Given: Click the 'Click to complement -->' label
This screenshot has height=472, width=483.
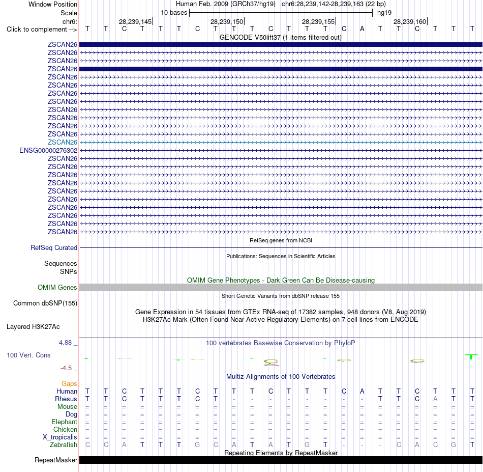Looking at the screenshot, I should (x=42, y=30).
